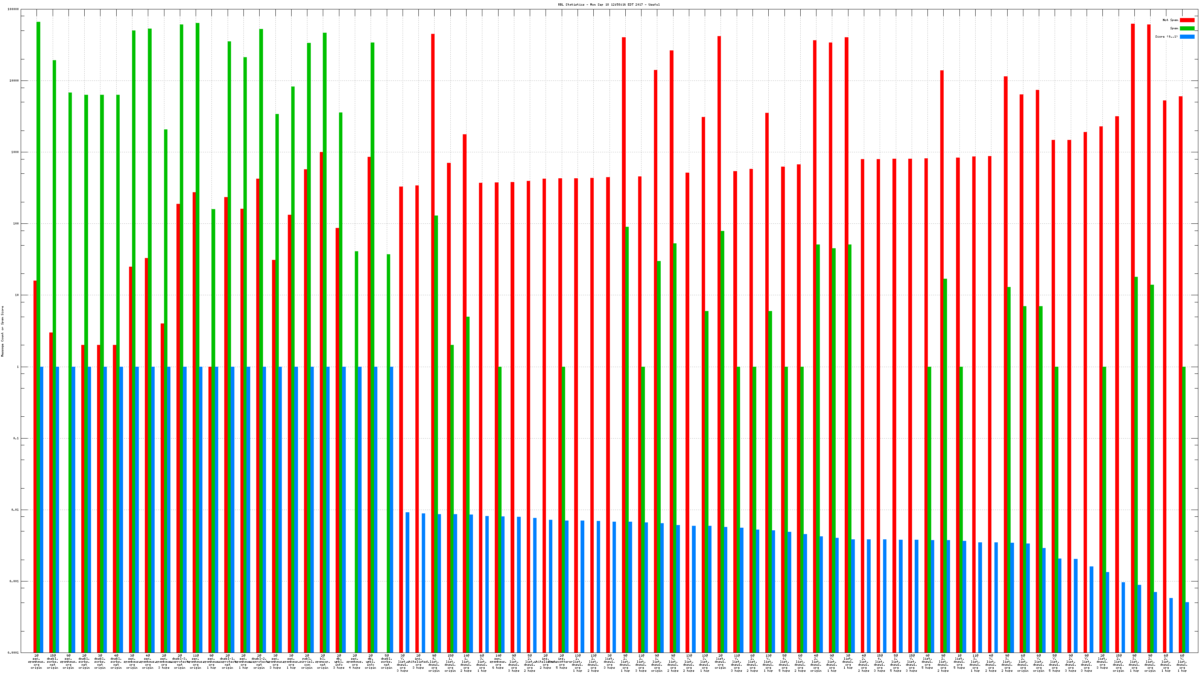
Task: Click the zen.spamhaus.org 4 hops x-axis label
Action: click(355, 662)
